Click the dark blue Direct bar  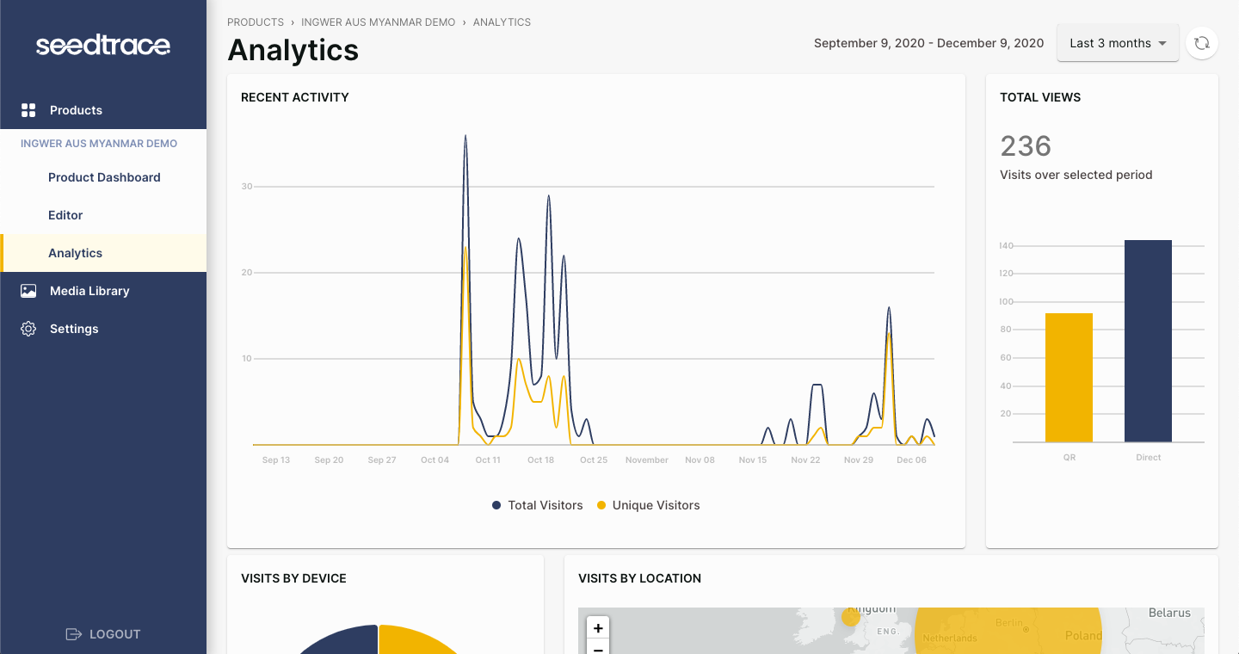[x=1148, y=341]
